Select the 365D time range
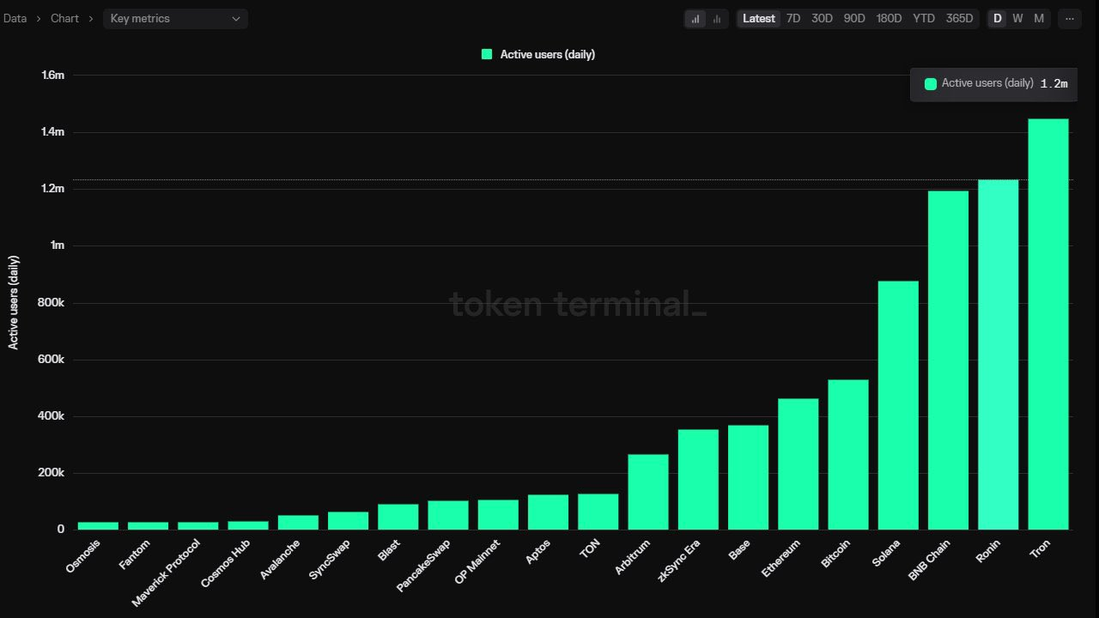The height and width of the screenshot is (618, 1099). pos(959,19)
